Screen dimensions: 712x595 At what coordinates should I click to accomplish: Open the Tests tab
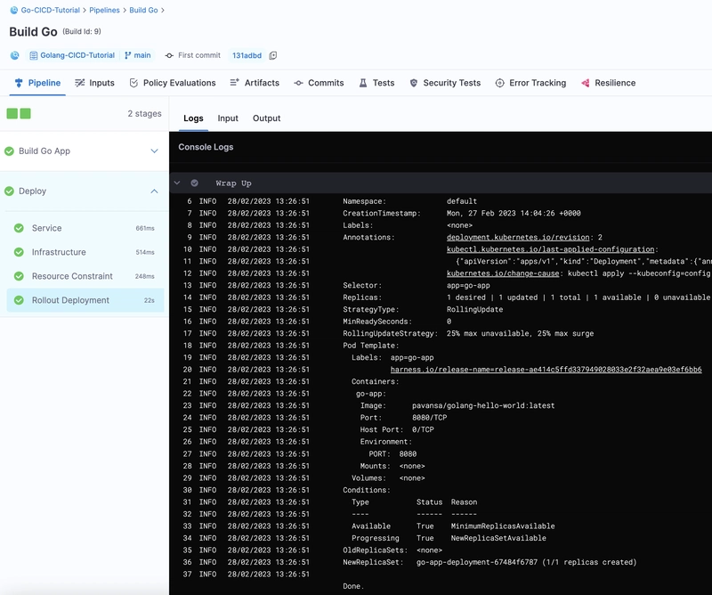coord(376,83)
